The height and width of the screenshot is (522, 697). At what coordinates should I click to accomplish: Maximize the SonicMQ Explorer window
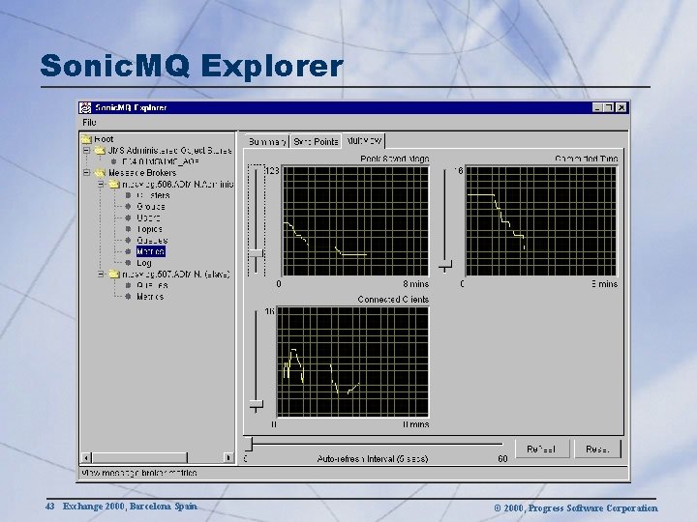tap(610, 107)
